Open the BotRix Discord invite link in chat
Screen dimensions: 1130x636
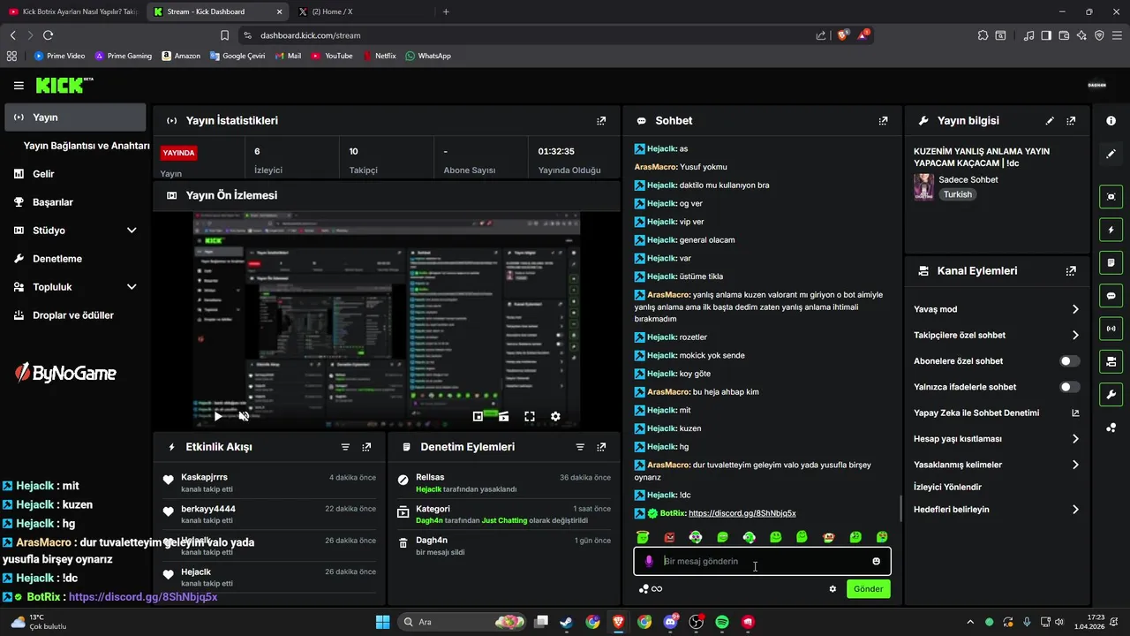click(742, 513)
